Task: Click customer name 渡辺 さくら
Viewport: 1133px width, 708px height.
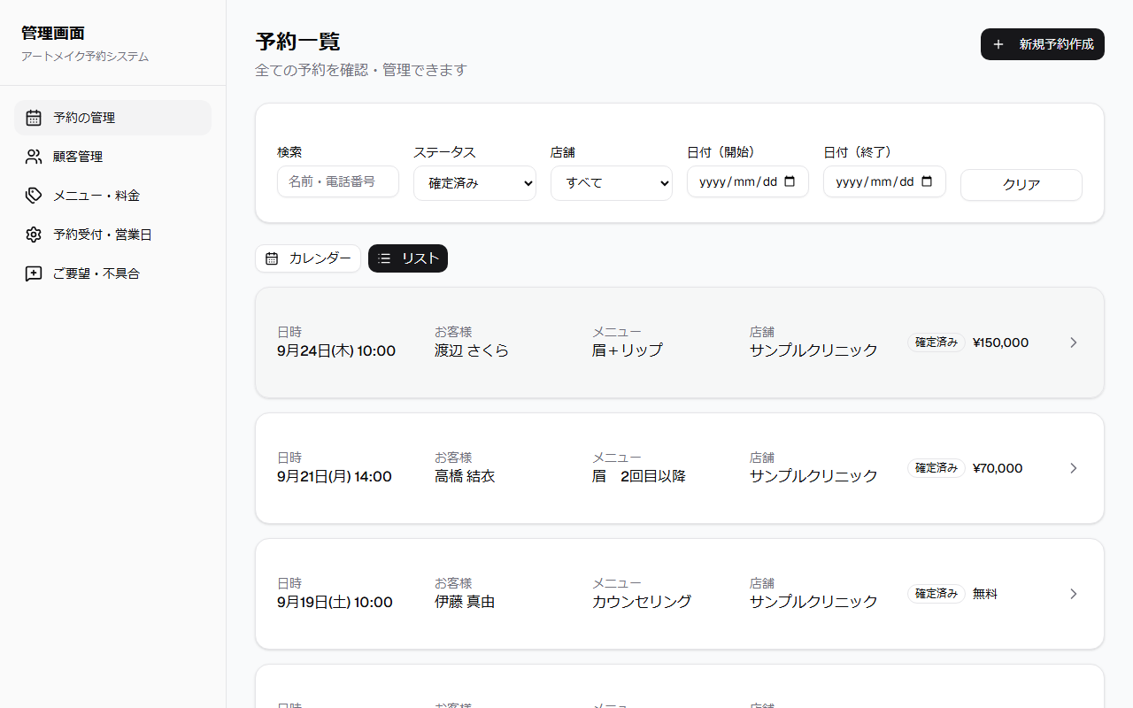Action: coord(472,350)
